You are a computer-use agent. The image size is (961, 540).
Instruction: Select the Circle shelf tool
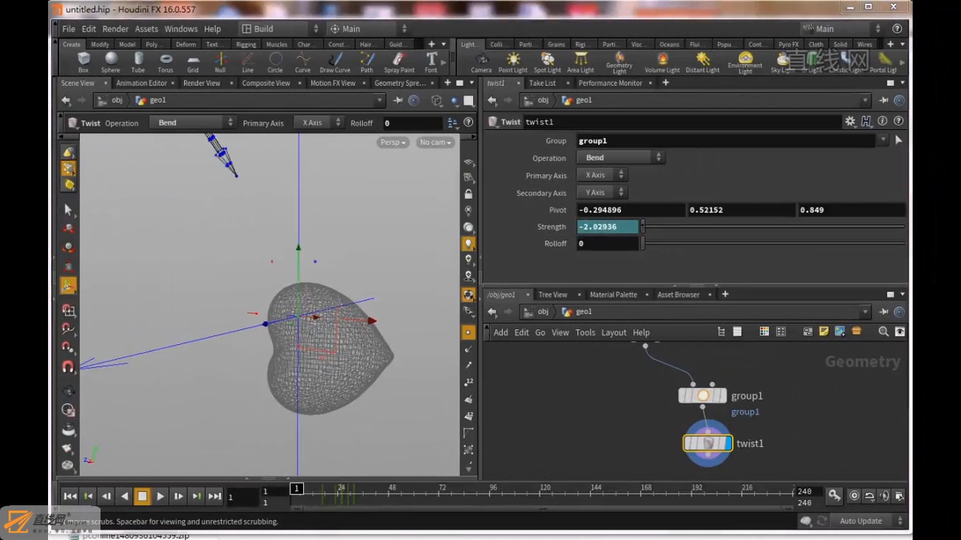pos(275,62)
